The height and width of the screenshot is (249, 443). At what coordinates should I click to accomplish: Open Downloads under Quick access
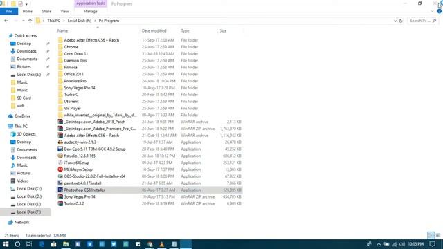point(26,51)
